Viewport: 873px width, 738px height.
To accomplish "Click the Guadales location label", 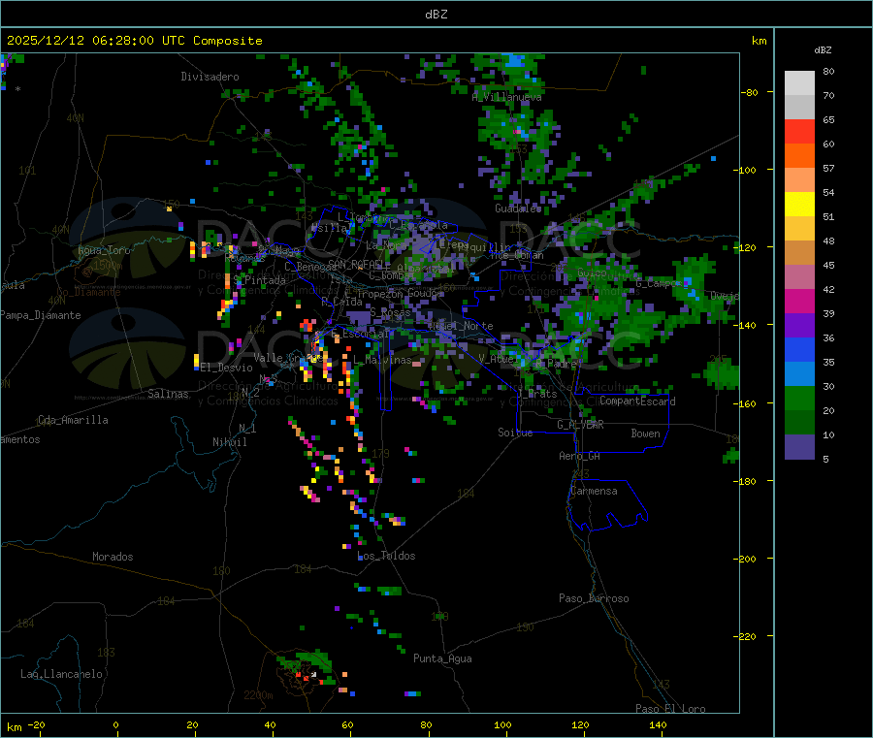I will (518, 209).
